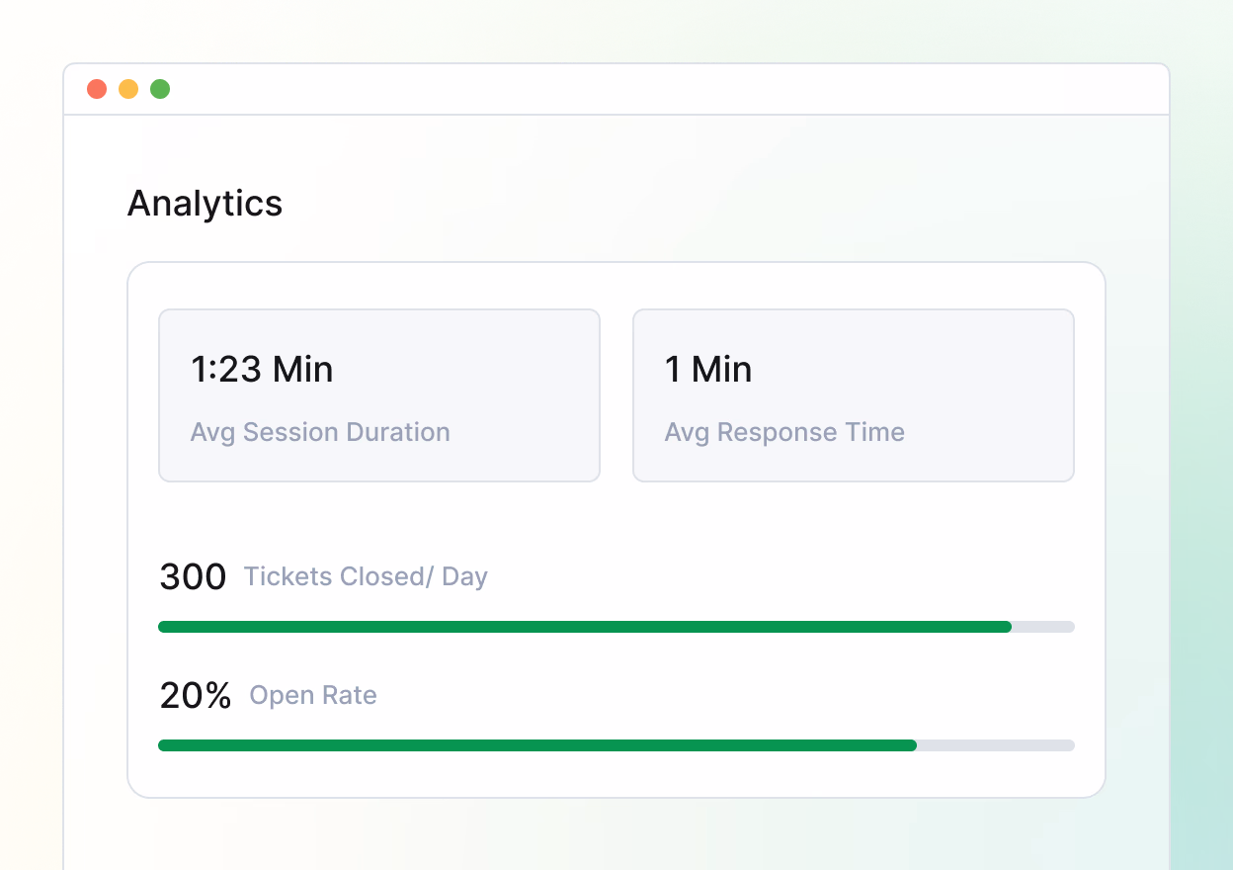The height and width of the screenshot is (870, 1233).
Task: Click the unfilled end of Tickets Closed bar
Action: click(1043, 627)
